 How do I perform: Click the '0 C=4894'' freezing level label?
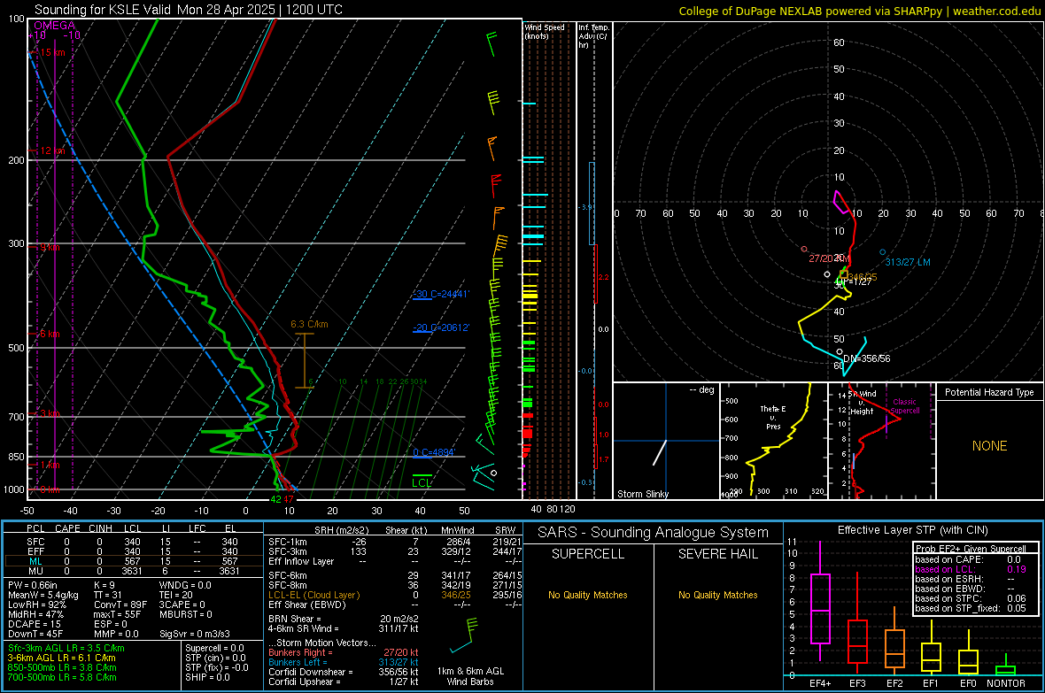[434, 452]
